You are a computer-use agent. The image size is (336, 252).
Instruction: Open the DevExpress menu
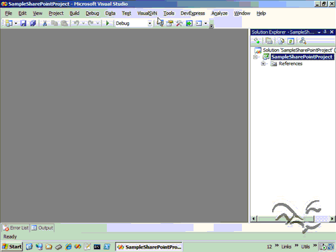(x=193, y=13)
